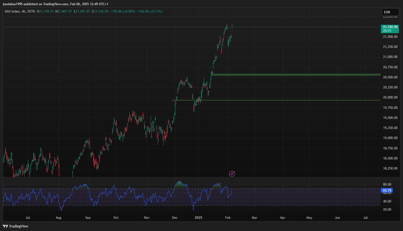403x231 pixels.
Task: Click the high value 21,807.57
Action: (64, 11)
